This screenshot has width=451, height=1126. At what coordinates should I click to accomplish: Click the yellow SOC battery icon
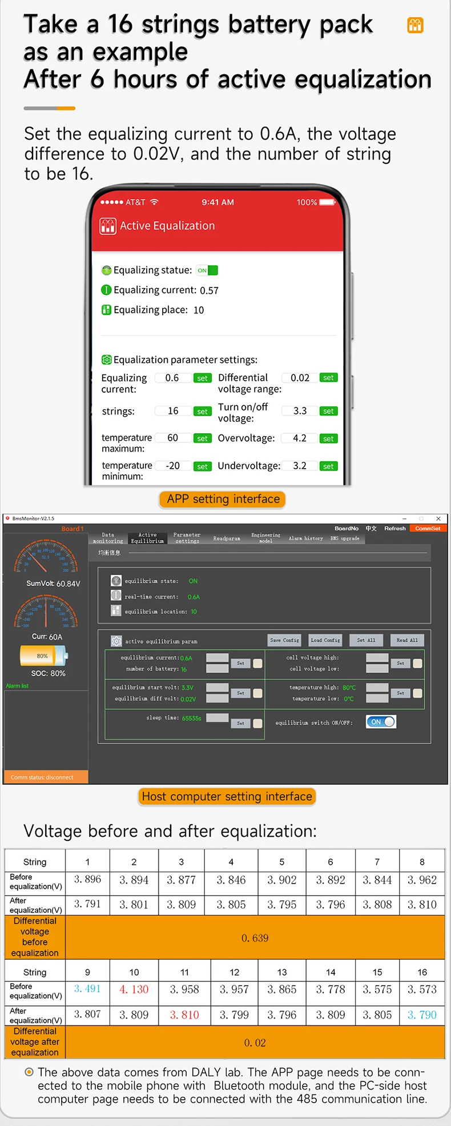click(x=43, y=656)
